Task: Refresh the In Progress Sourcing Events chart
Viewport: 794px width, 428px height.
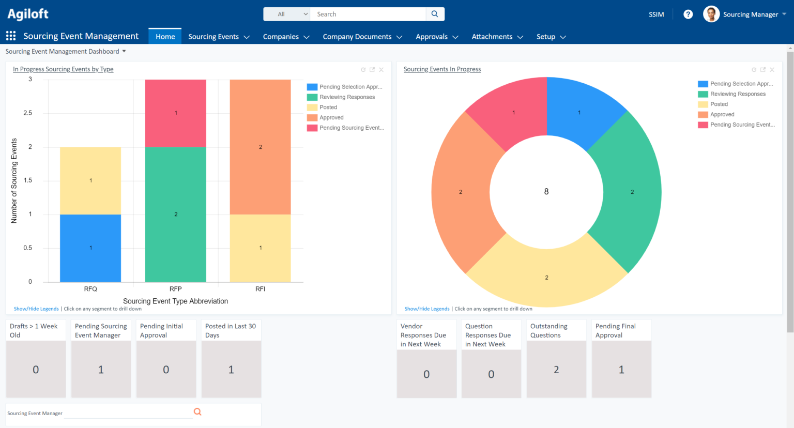Action: click(363, 69)
